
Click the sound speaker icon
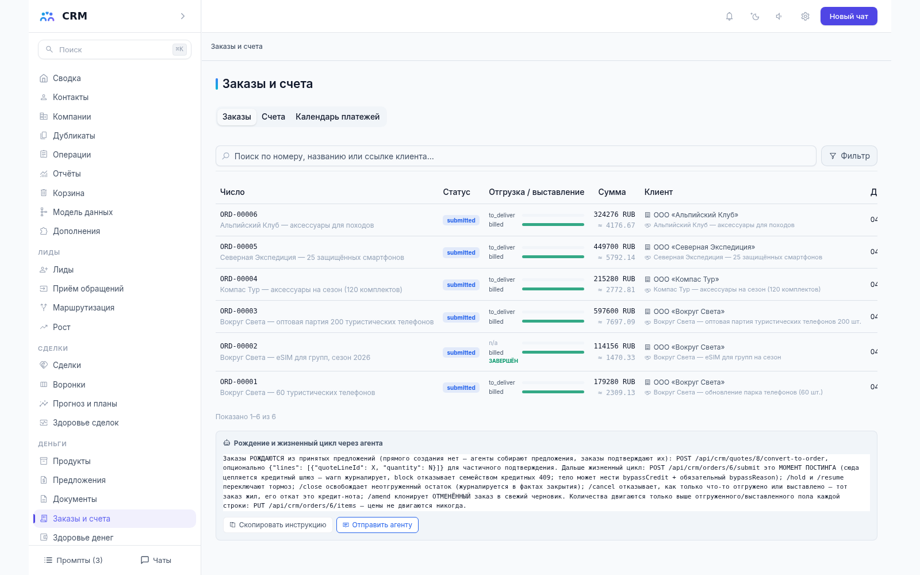(779, 16)
